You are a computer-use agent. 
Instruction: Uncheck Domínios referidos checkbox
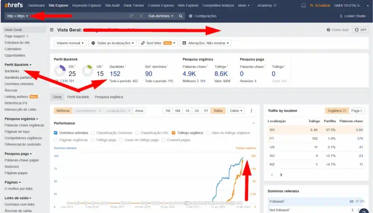click(x=55, y=133)
